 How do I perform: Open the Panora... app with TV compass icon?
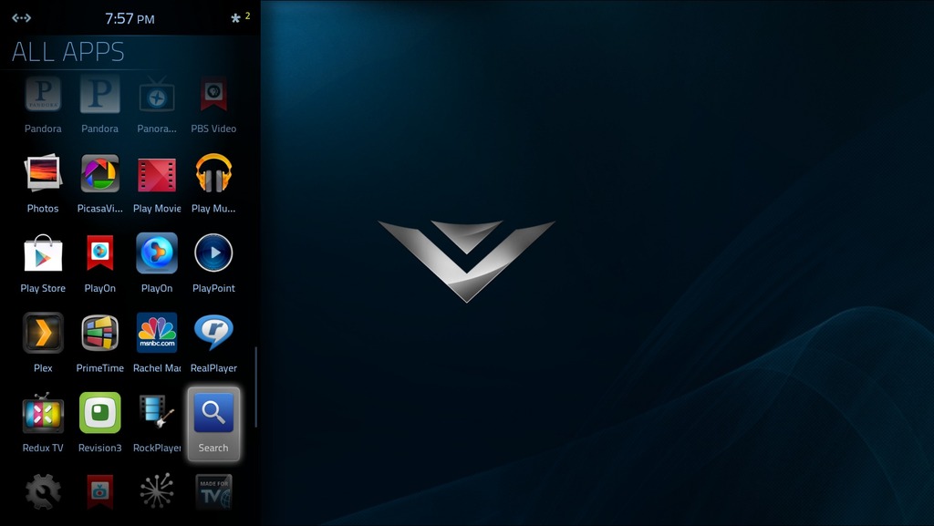pyautogui.click(x=157, y=104)
